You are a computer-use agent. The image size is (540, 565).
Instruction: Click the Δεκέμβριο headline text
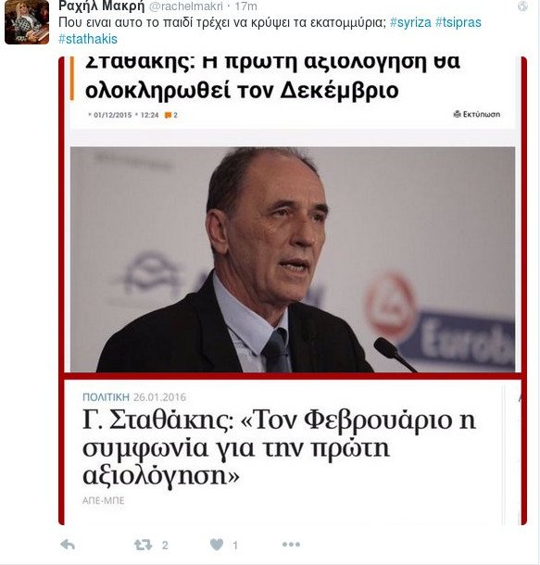coord(339,90)
